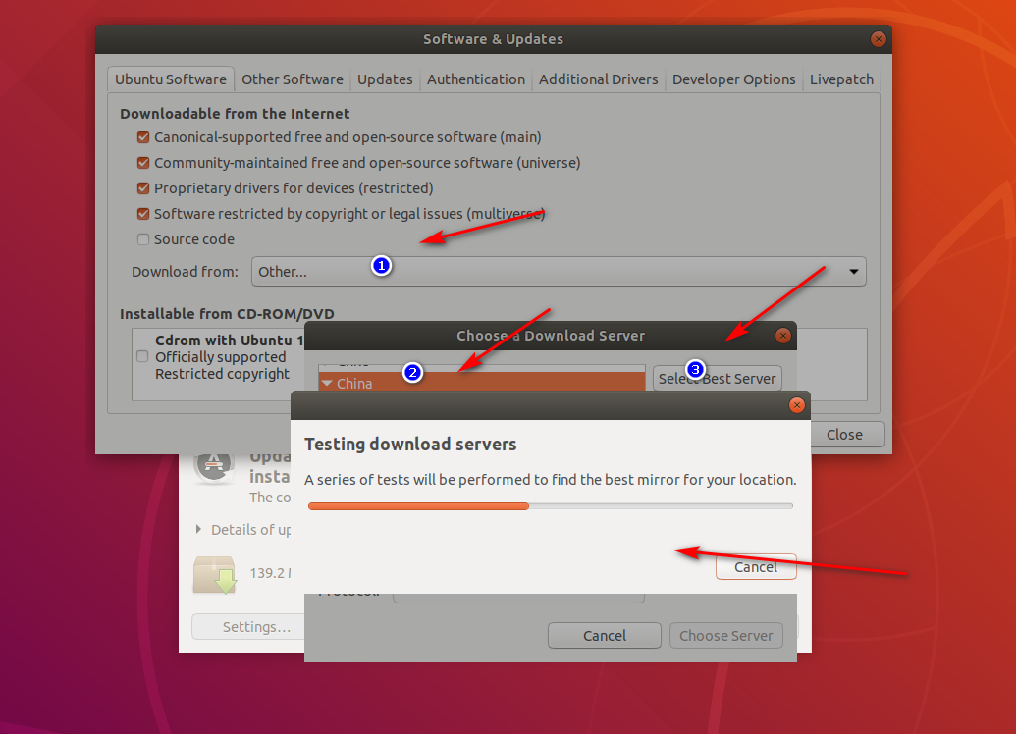Viewport: 1016px width, 734px height.
Task: Toggle Canonical-supported (main) software checkbox
Action: [x=143, y=137]
